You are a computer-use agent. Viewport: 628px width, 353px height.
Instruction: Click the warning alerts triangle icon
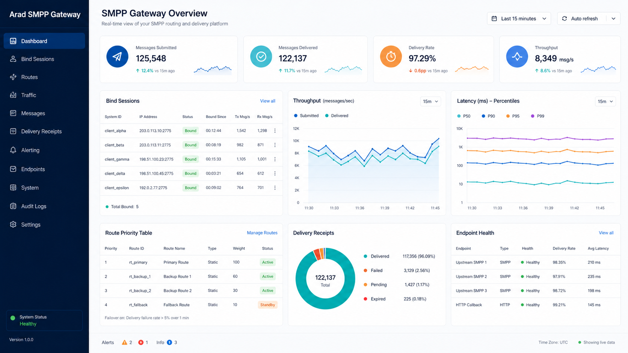click(x=124, y=342)
